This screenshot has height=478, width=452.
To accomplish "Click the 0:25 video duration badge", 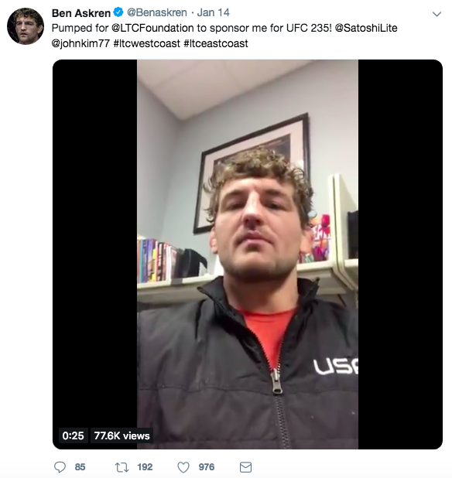I will tap(73, 435).
